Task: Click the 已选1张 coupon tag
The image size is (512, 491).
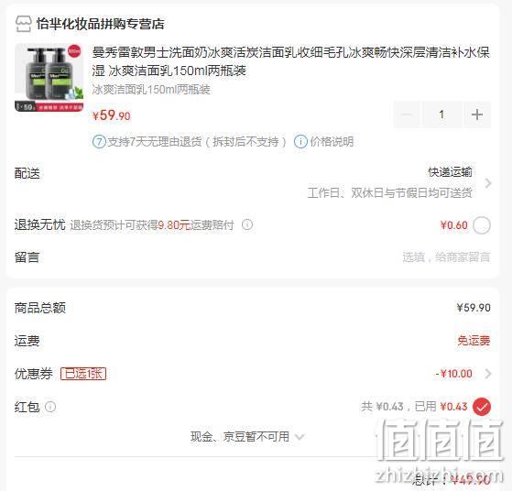Action: pyautogui.click(x=83, y=374)
